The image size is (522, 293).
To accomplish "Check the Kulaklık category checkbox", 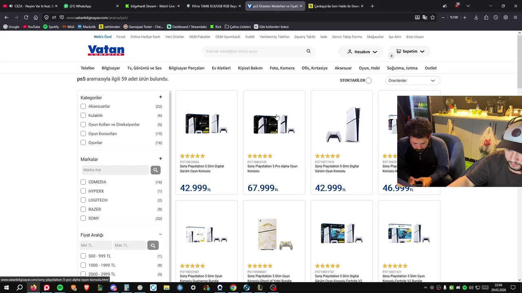I will (x=83, y=116).
